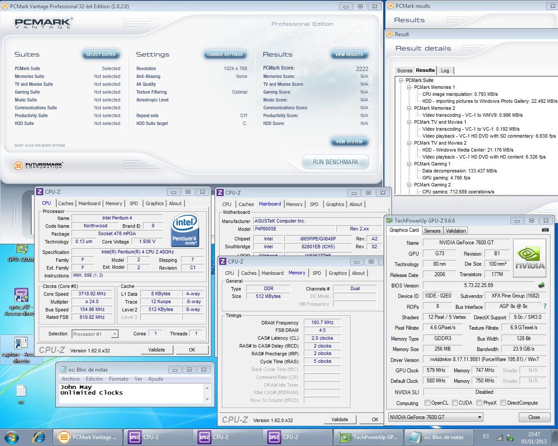Select the oc text file desktop icon
558x446 pixels.
[20, 393]
